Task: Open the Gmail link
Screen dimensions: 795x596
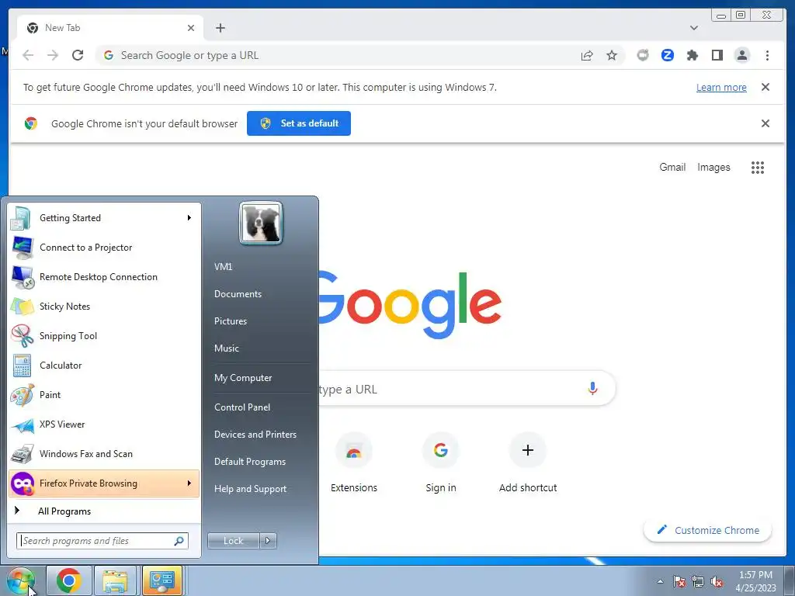Action: pyautogui.click(x=672, y=168)
